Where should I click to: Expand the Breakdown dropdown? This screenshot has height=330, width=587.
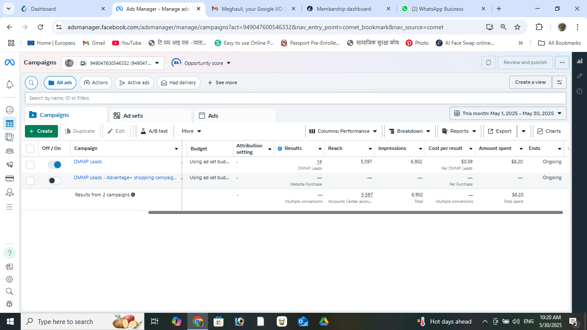[410, 131]
